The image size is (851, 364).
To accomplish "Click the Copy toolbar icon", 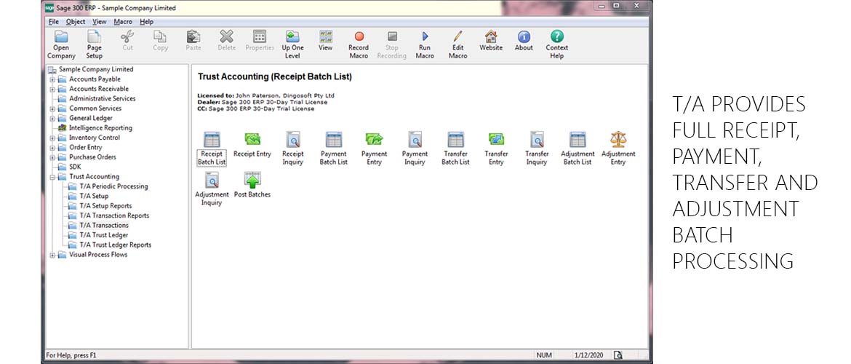I will click(x=160, y=37).
